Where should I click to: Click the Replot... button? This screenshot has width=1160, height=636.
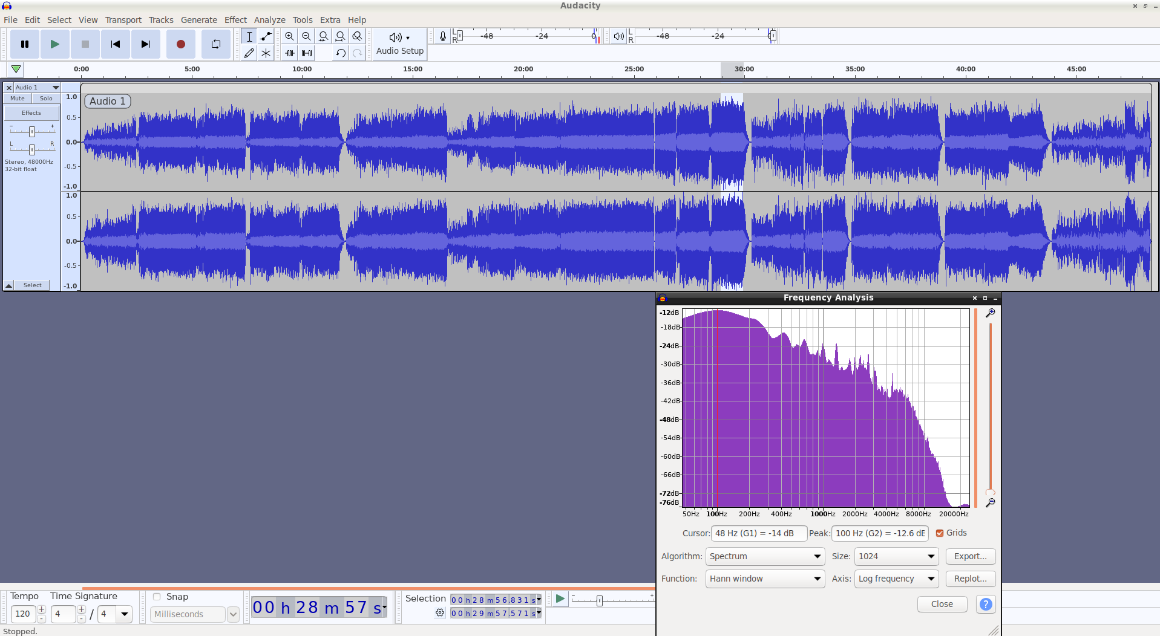pos(971,579)
